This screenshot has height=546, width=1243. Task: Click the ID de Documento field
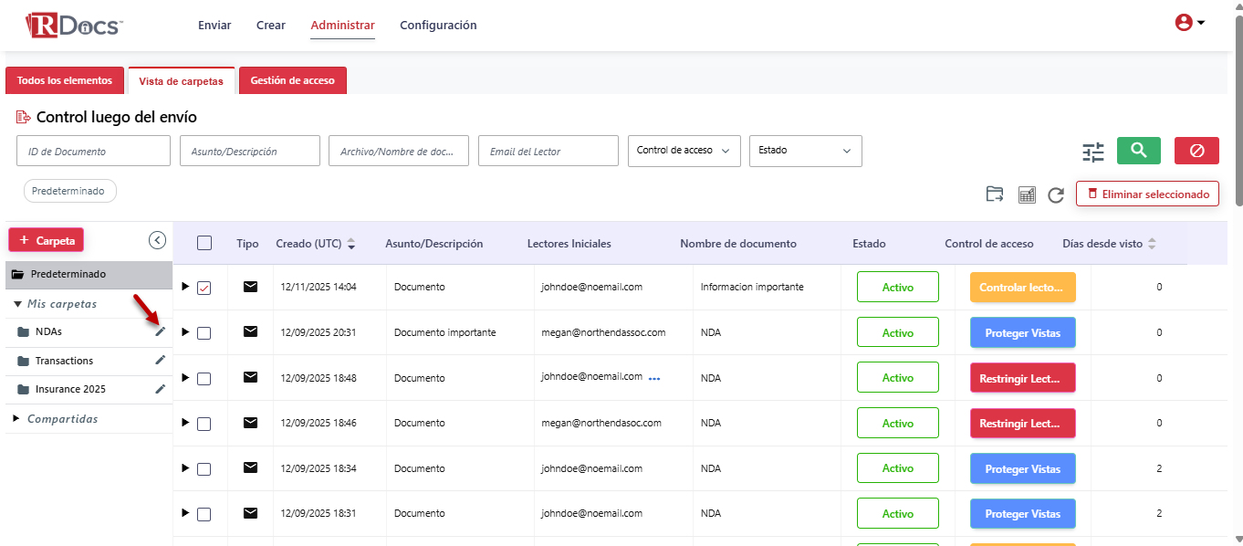(x=93, y=152)
